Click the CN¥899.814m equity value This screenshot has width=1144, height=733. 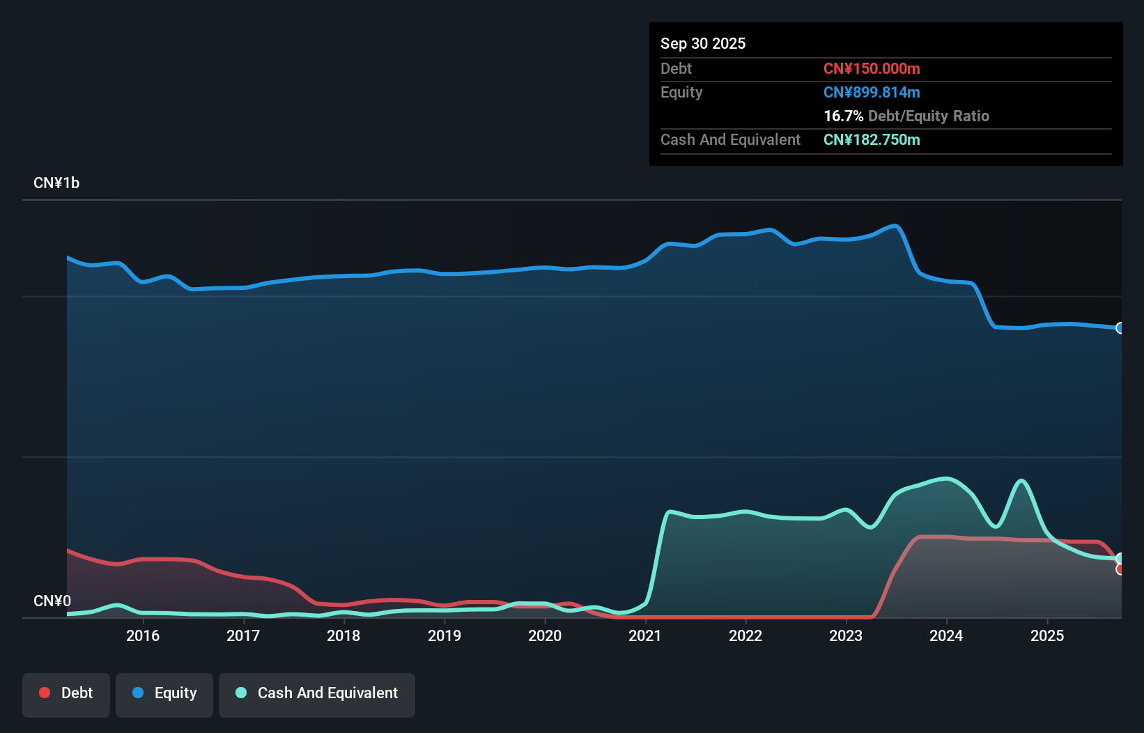(x=872, y=92)
